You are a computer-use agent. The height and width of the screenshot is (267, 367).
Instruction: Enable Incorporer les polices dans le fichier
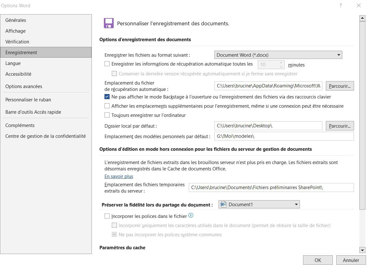click(x=107, y=216)
